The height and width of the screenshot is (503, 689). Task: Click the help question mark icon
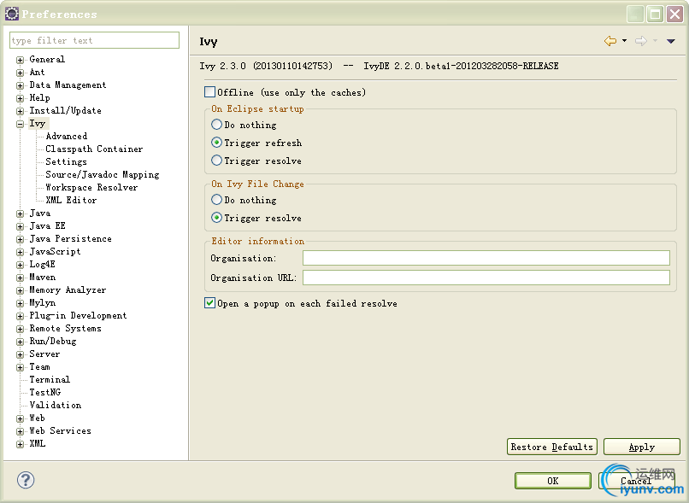26,480
